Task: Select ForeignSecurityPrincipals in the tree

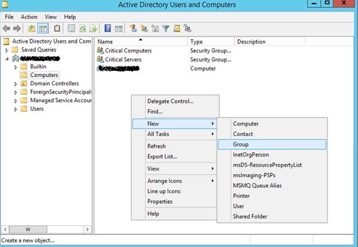Action: 61,91
